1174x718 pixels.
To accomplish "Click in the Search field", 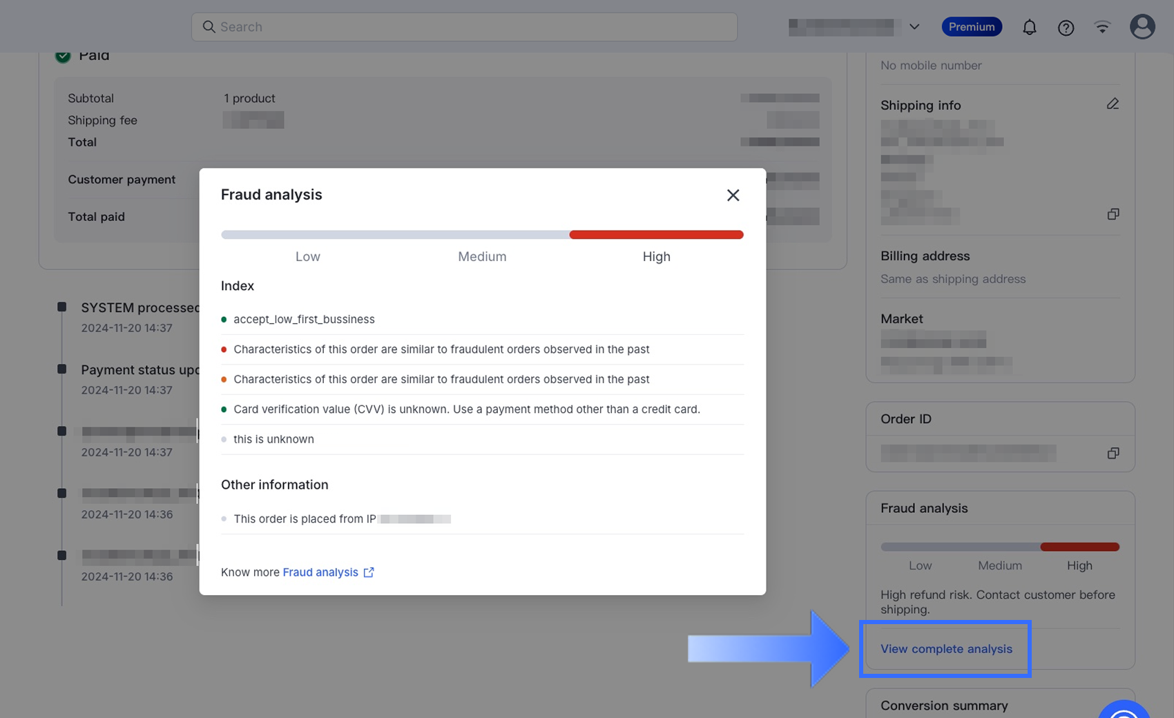I will click(464, 27).
